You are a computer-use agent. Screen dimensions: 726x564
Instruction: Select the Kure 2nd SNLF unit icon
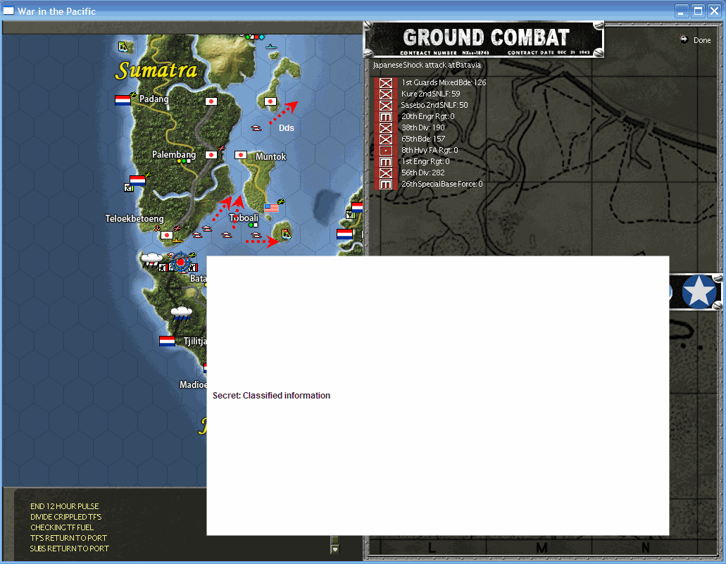pos(386,94)
